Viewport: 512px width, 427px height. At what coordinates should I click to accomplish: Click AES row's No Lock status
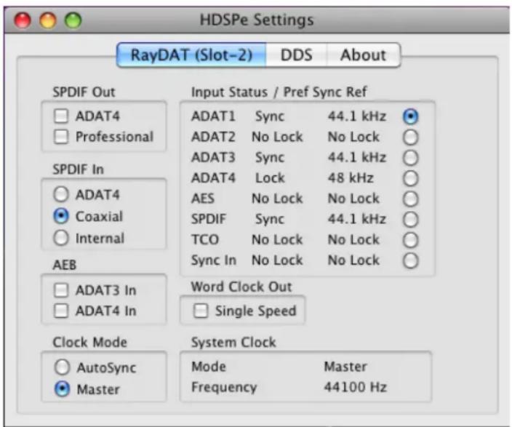(277, 199)
